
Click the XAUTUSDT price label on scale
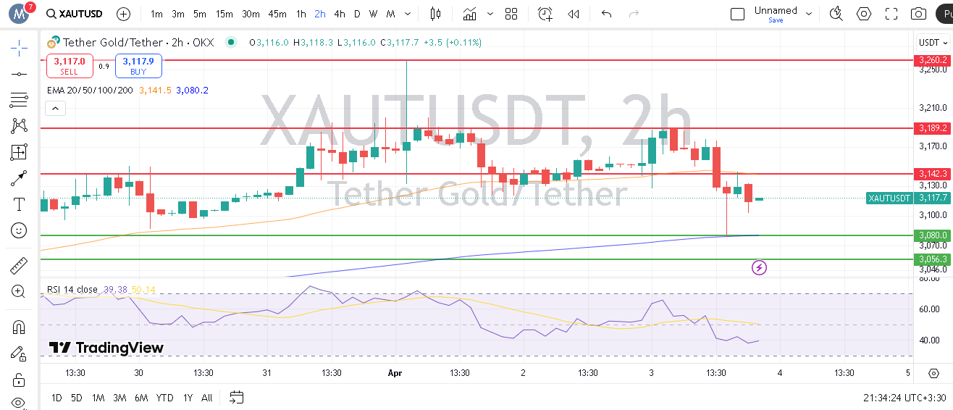click(889, 198)
